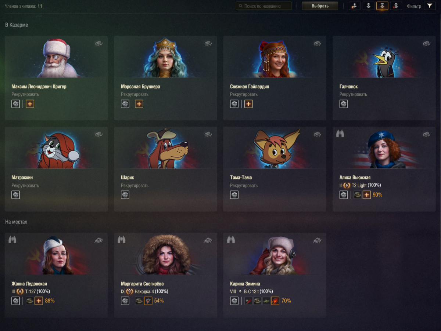
Task: Click the fire skill icon for Карина Зимина
Action: coord(275,301)
